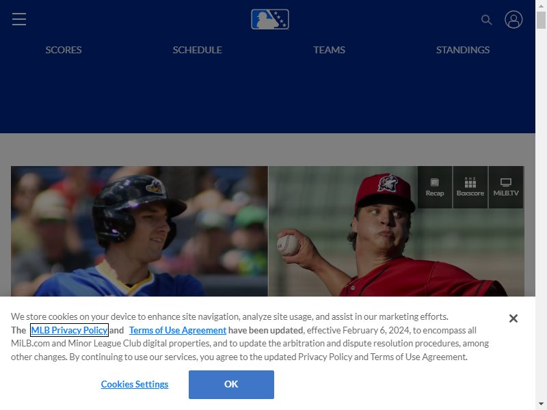Open the game Recap icon
Screen dimensions: 547x410
435,187
